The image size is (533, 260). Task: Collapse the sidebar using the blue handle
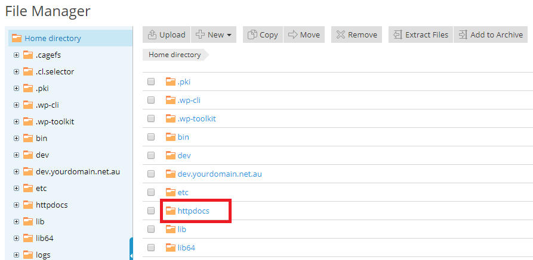[x=131, y=249]
